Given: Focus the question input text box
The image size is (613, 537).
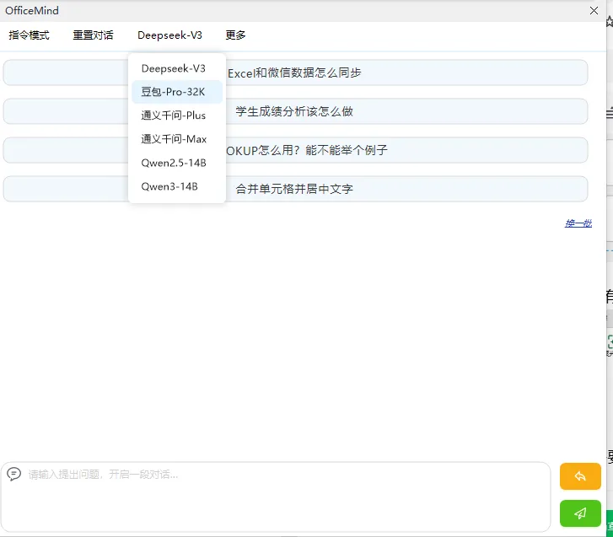Looking at the screenshot, I should (x=276, y=497).
